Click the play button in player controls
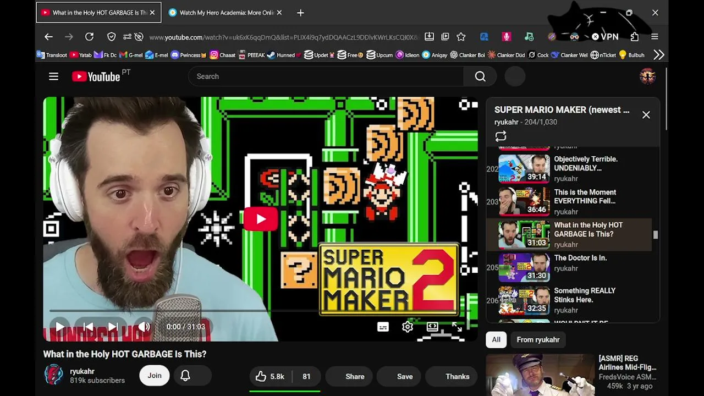The height and width of the screenshot is (396, 704). pyautogui.click(x=59, y=327)
